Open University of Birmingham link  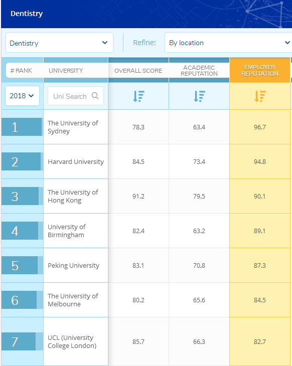[67, 231]
